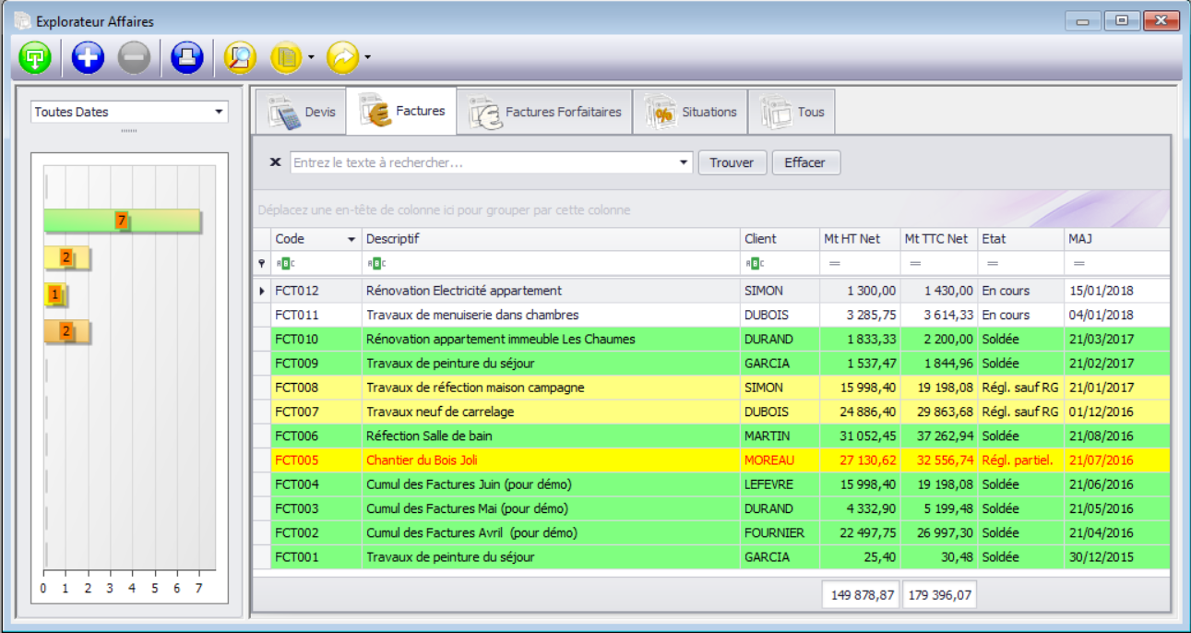
Task: Click the Client column header
Action: 780,239
